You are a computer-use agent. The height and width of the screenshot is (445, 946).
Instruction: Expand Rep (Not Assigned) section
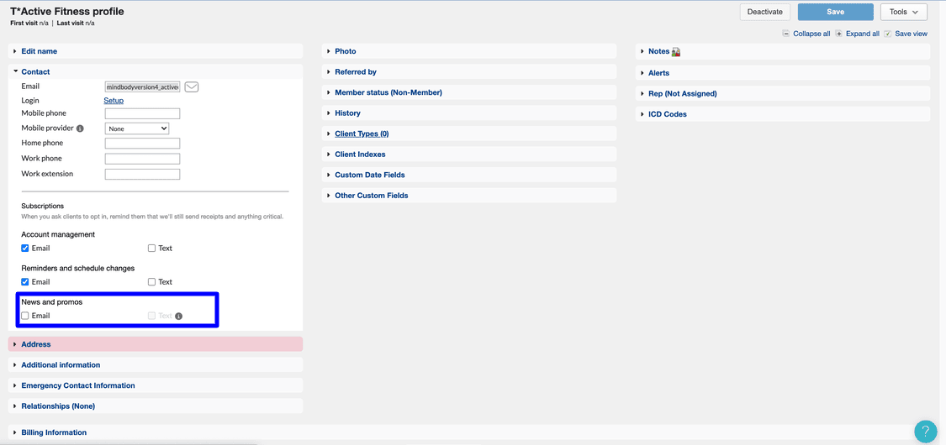(783, 93)
